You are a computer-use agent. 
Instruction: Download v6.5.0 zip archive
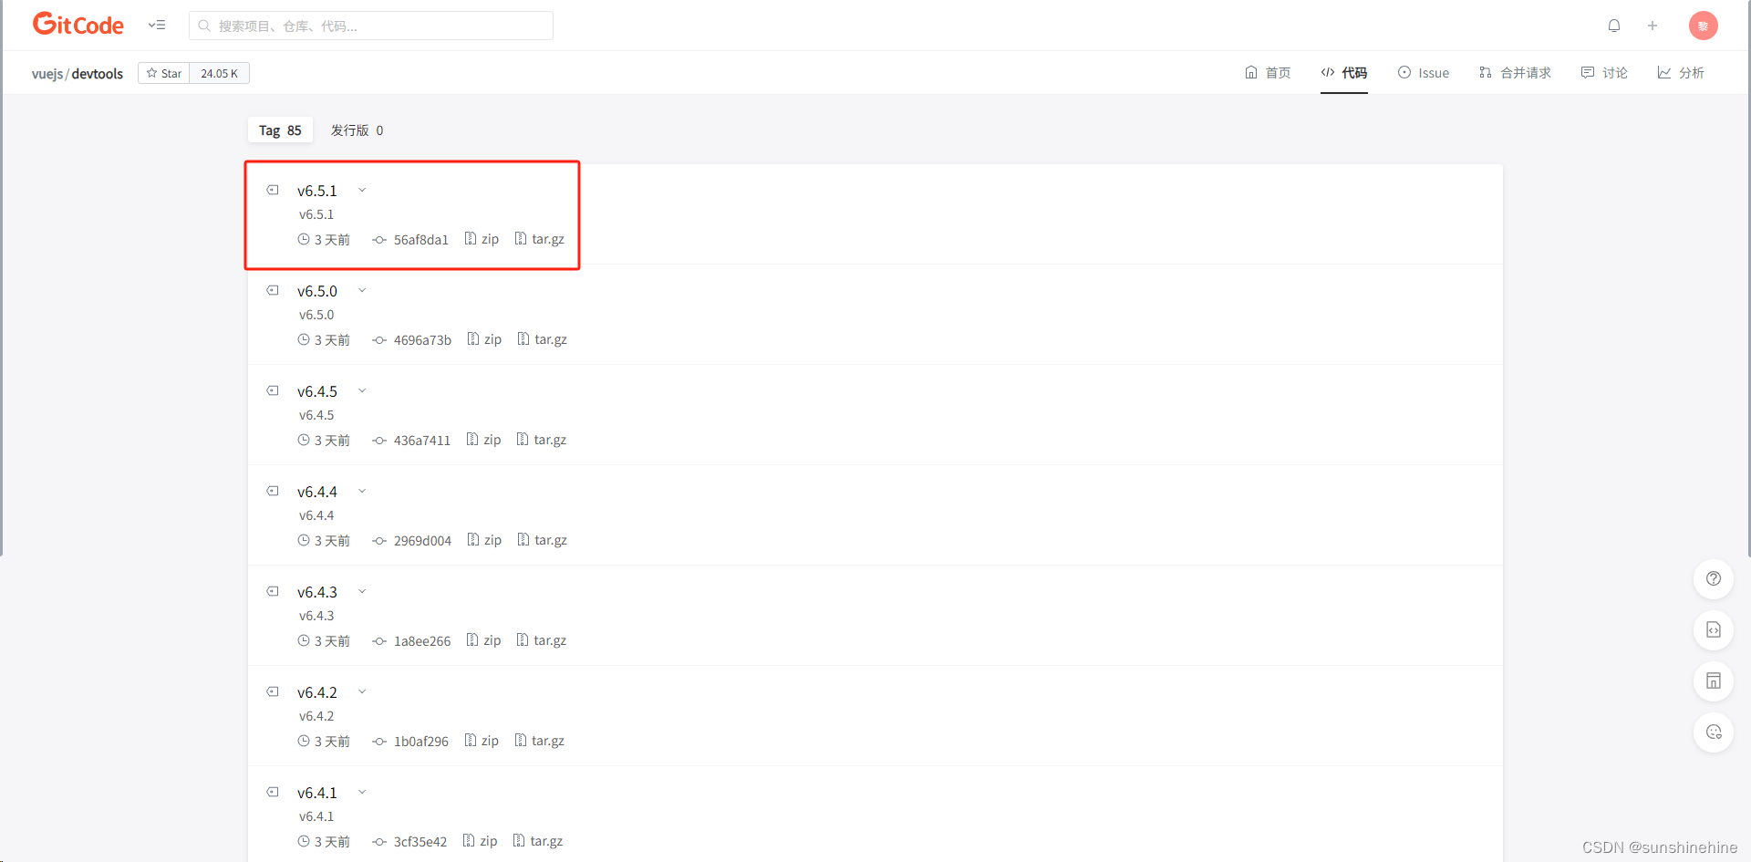coord(484,339)
